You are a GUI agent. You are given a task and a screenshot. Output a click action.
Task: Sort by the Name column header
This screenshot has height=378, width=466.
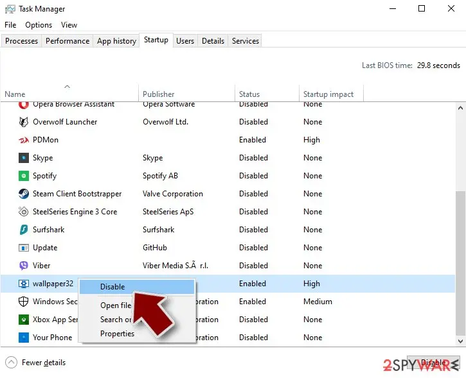(x=69, y=94)
